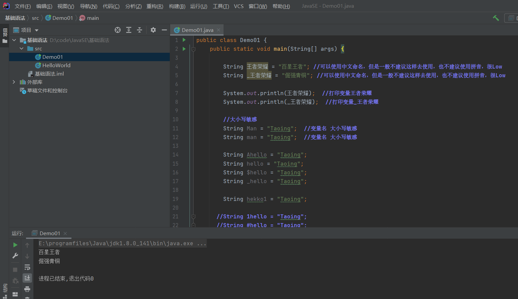Expand the 外部库 node
518x299 pixels.
click(x=14, y=82)
